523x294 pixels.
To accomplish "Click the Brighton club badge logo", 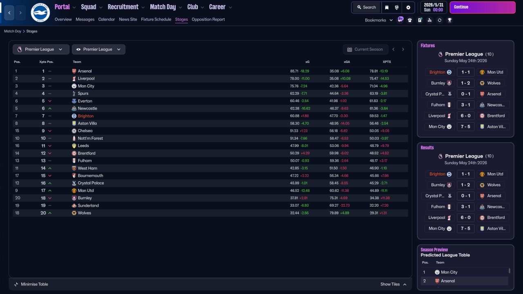I will pyautogui.click(x=40, y=13).
